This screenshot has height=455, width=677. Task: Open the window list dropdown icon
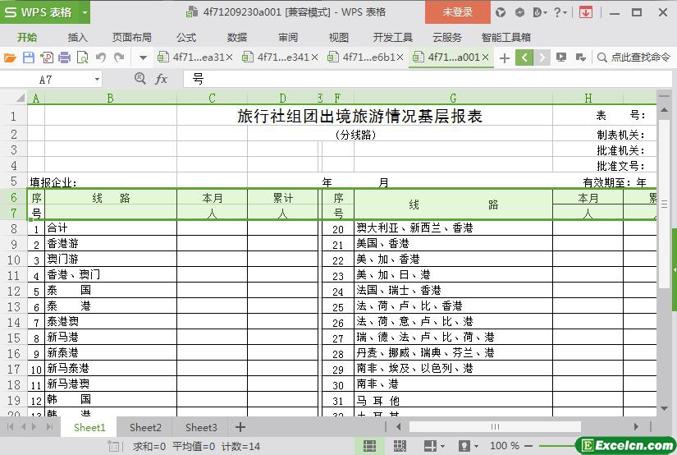[x=581, y=57]
